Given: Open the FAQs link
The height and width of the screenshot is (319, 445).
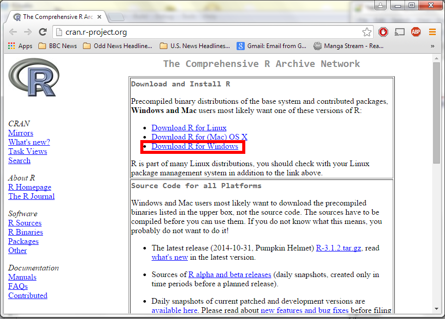Looking at the screenshot, I should pos(18,286).
